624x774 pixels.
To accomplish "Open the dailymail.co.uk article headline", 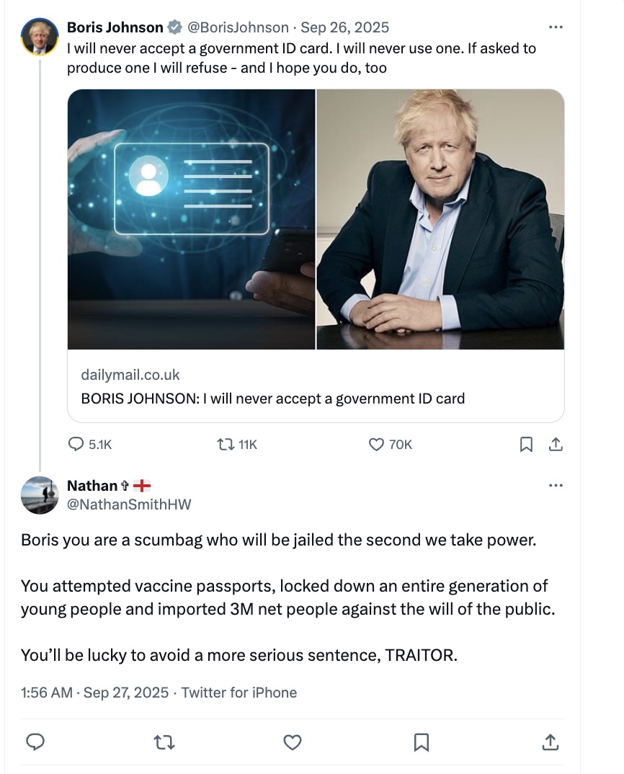I will [273, 398].
